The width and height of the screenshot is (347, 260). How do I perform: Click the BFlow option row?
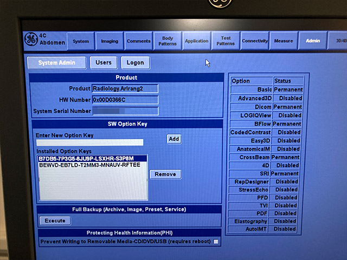click(266, 124)
